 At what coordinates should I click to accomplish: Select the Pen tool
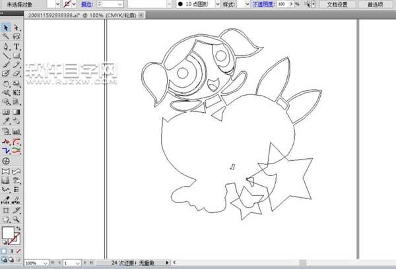point(6,47)
